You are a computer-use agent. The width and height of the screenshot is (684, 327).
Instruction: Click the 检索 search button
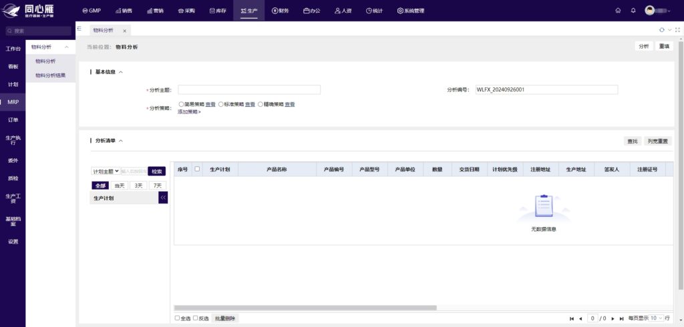tap(156, 172)
